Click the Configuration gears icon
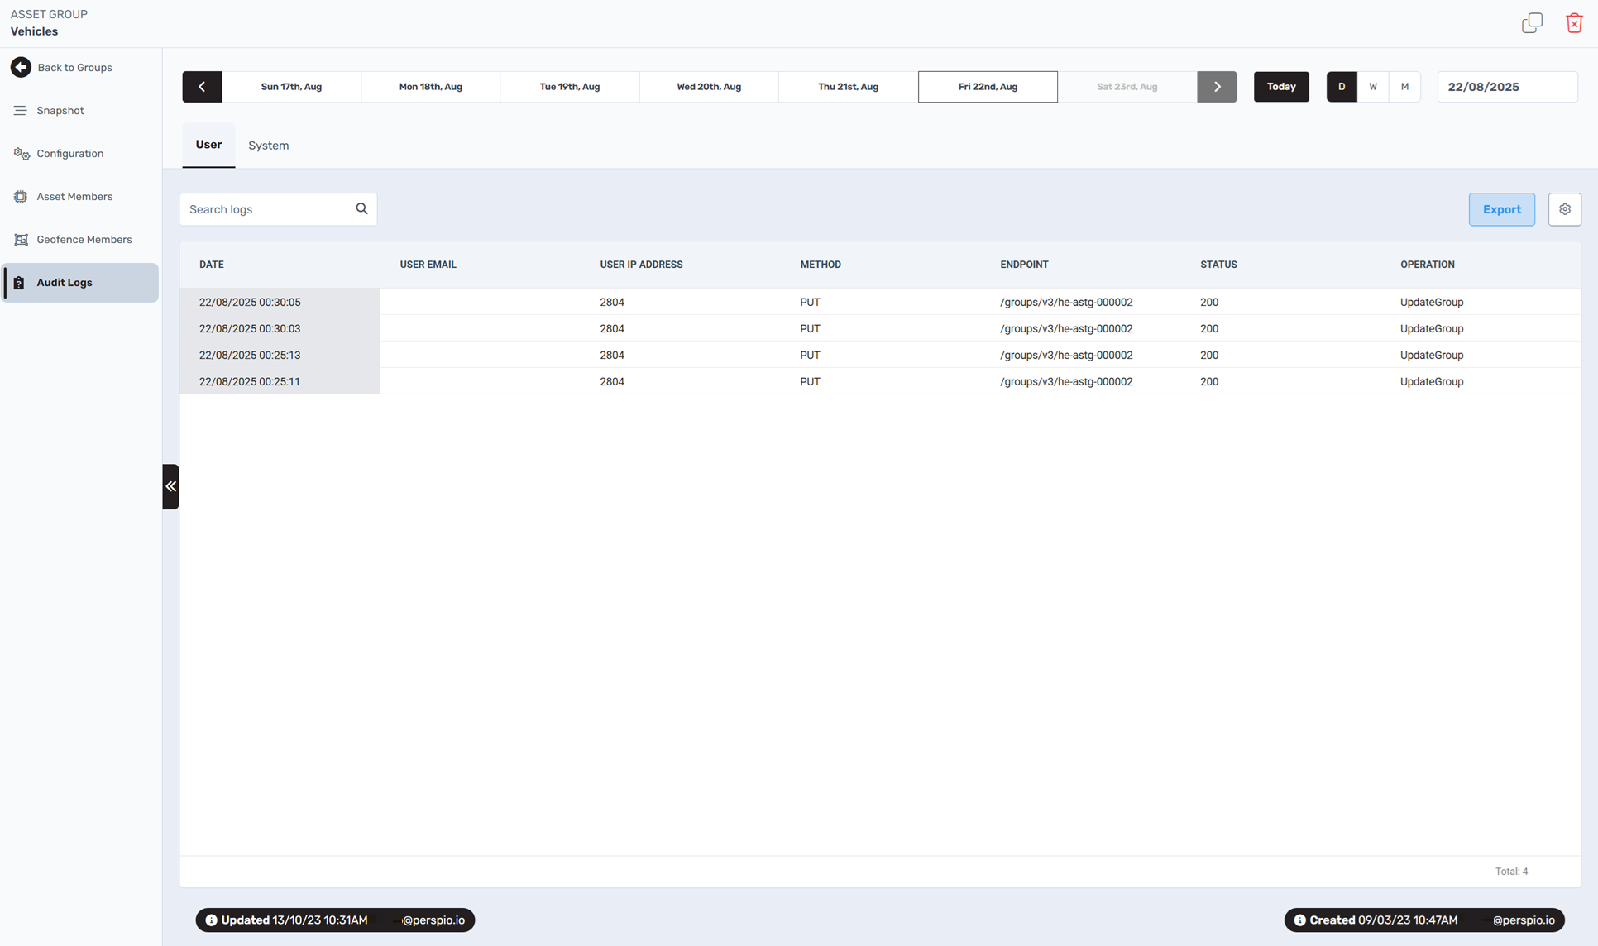The width and height of the screenshot is (1598, 946). pos(22,154)
